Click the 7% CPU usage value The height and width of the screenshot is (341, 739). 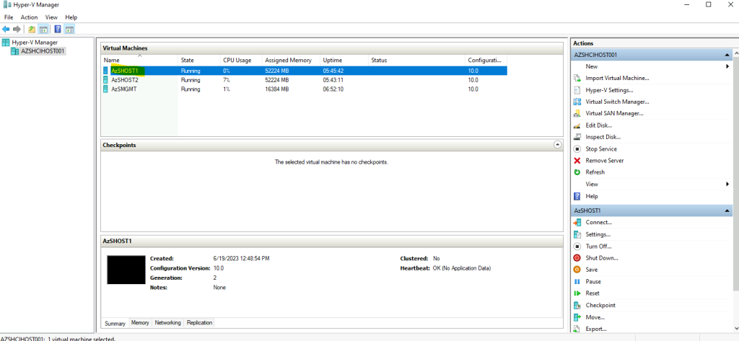[x=226, y=80]
